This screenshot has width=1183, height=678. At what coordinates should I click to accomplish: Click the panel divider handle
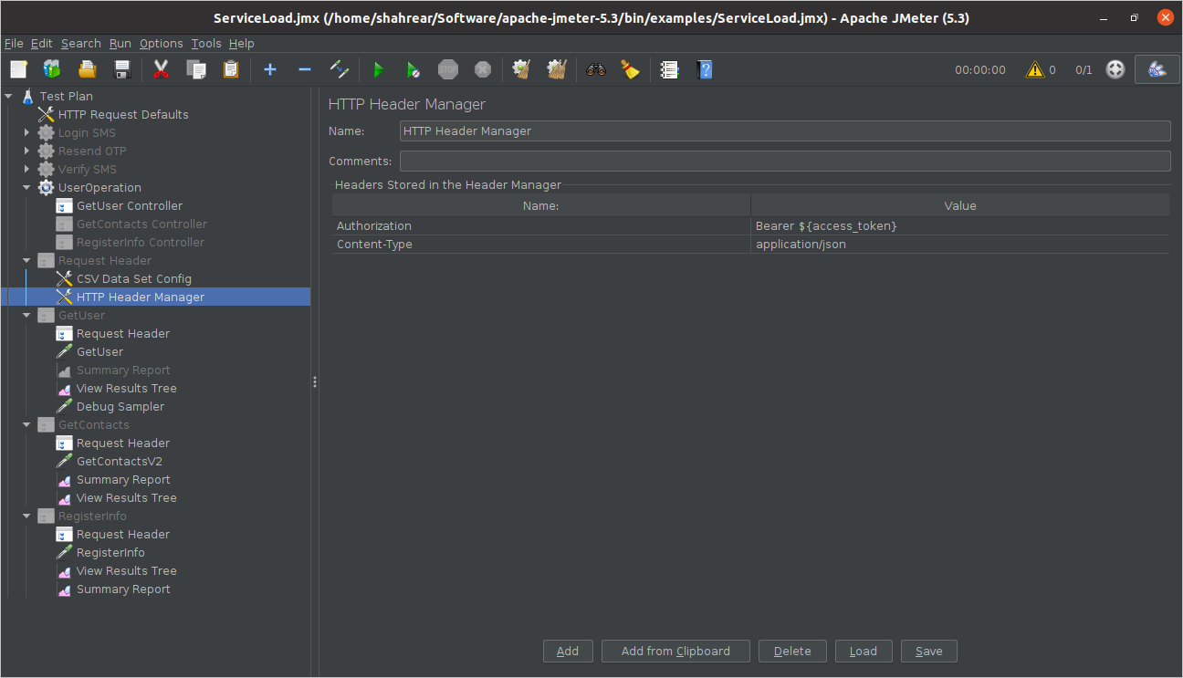pyautogui.click(x=315, y=381)
